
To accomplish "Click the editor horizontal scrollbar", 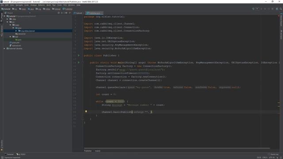I will [x=177, y=148].
